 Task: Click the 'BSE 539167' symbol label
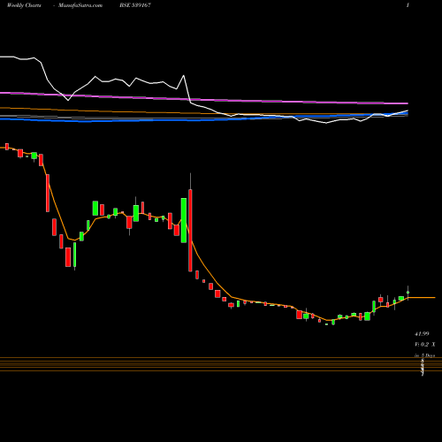(x=135, y=5)
